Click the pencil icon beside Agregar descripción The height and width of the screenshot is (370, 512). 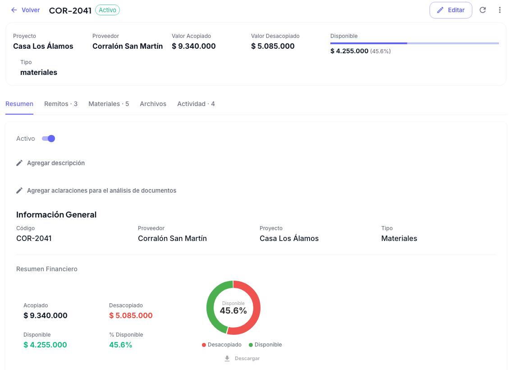[19, 163]
